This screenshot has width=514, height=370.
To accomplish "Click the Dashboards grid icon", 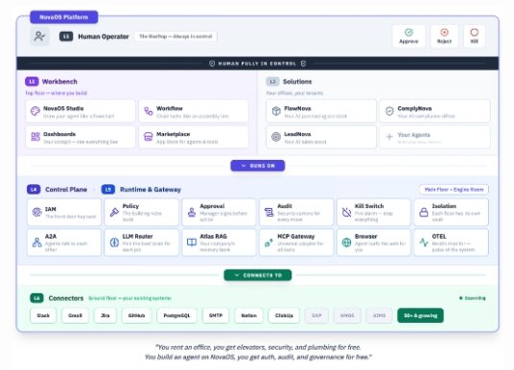I will click(x=35, y=137).
